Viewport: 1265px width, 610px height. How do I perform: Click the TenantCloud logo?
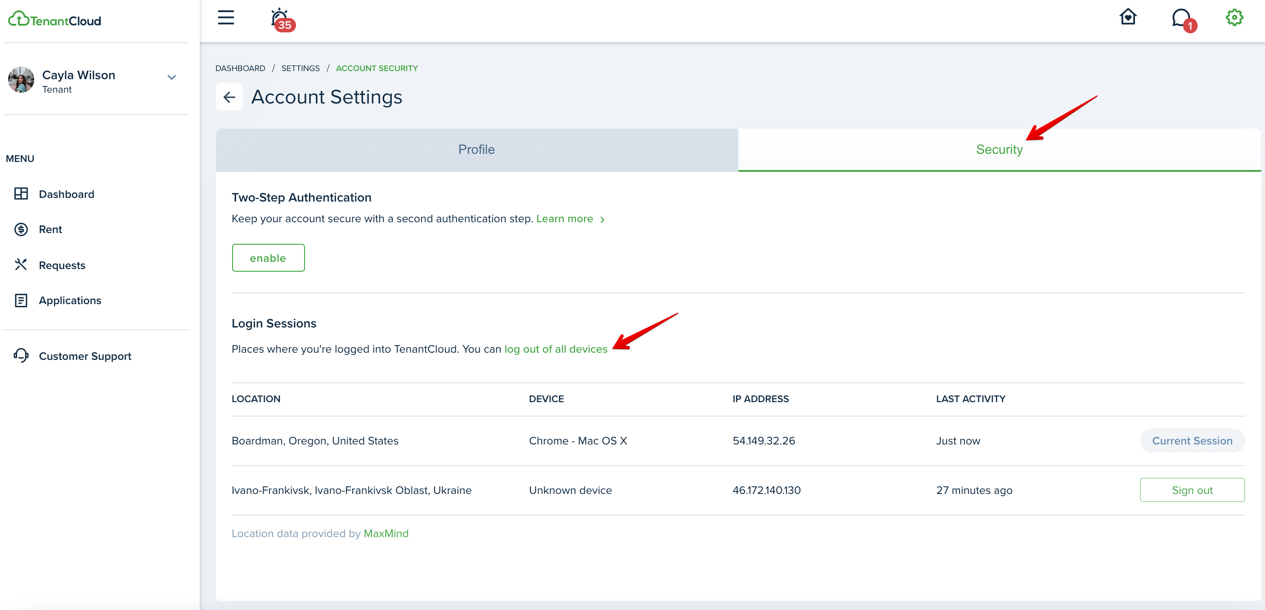tap(54, 20)
